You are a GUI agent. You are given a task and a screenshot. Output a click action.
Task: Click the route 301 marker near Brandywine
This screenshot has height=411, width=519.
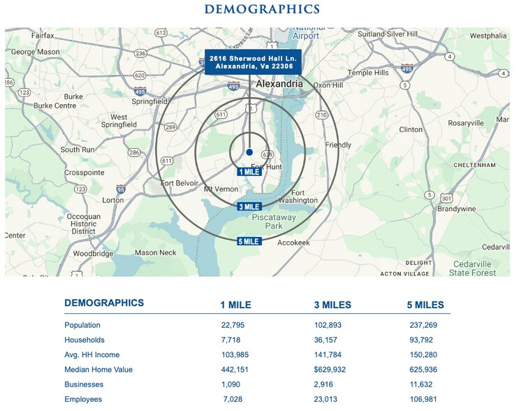tap(446, 198)
